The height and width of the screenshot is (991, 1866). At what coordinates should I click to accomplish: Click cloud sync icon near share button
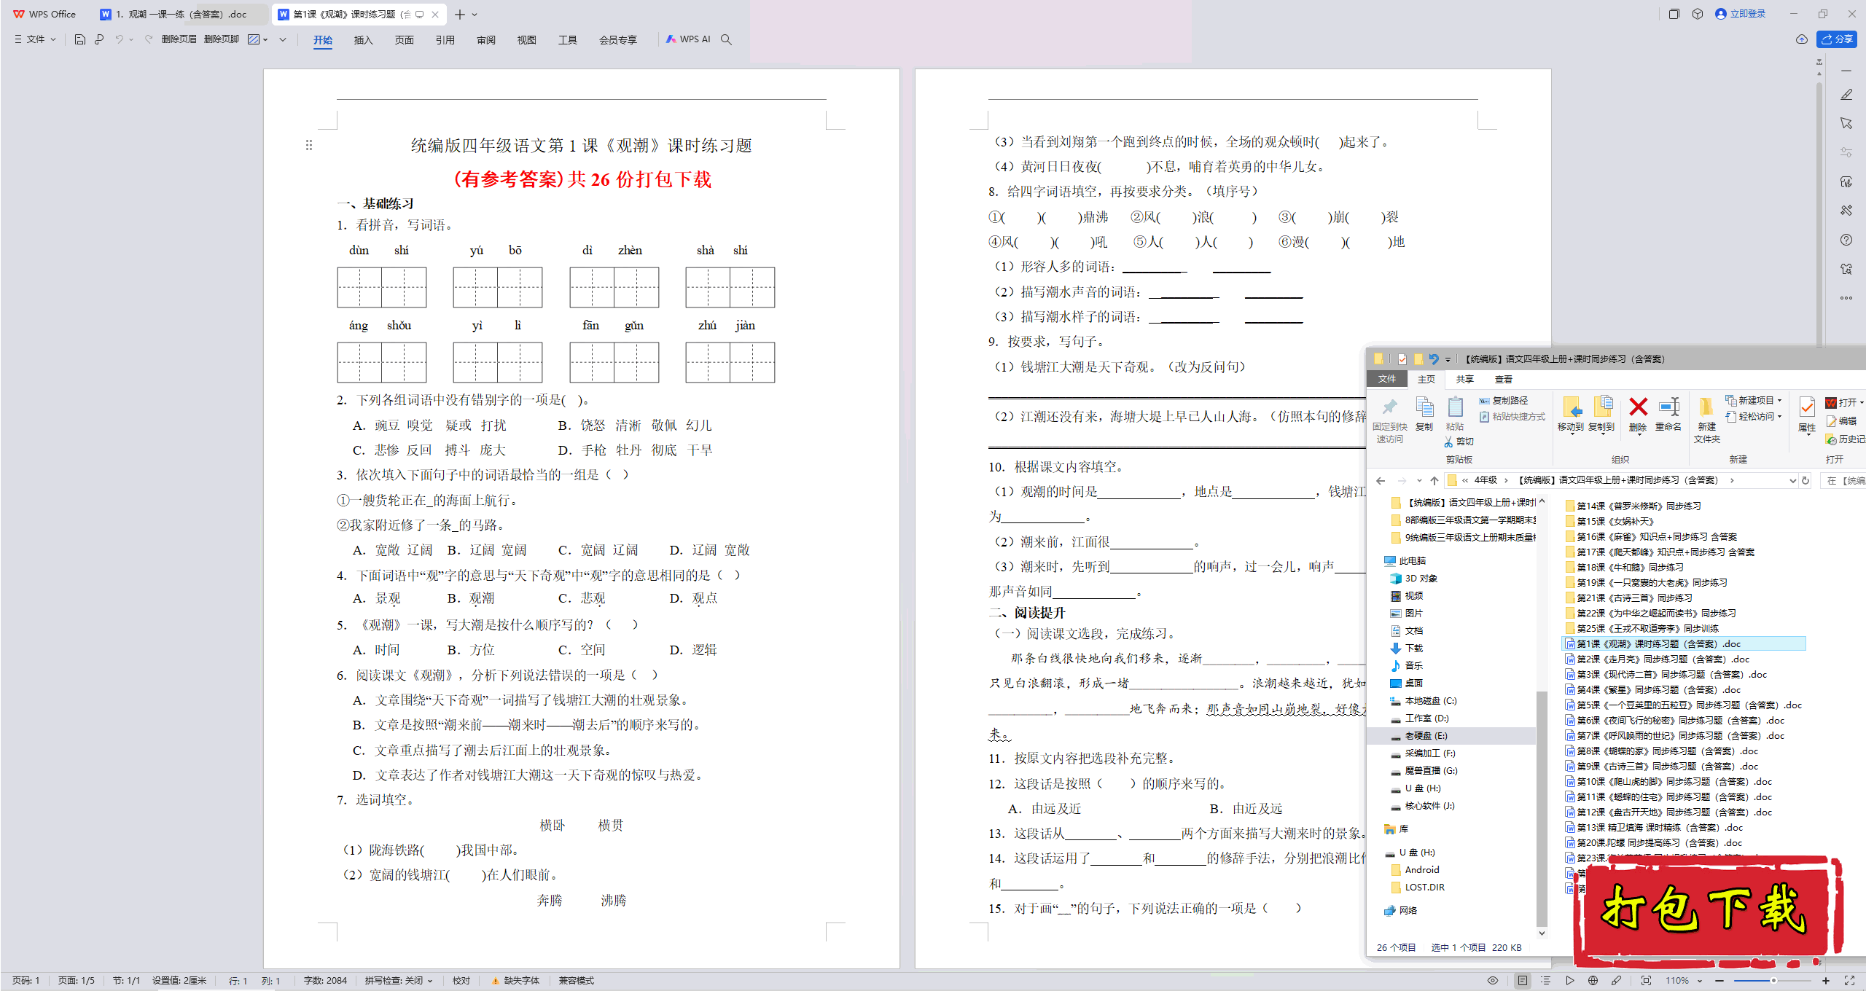tap(1801, 39)
